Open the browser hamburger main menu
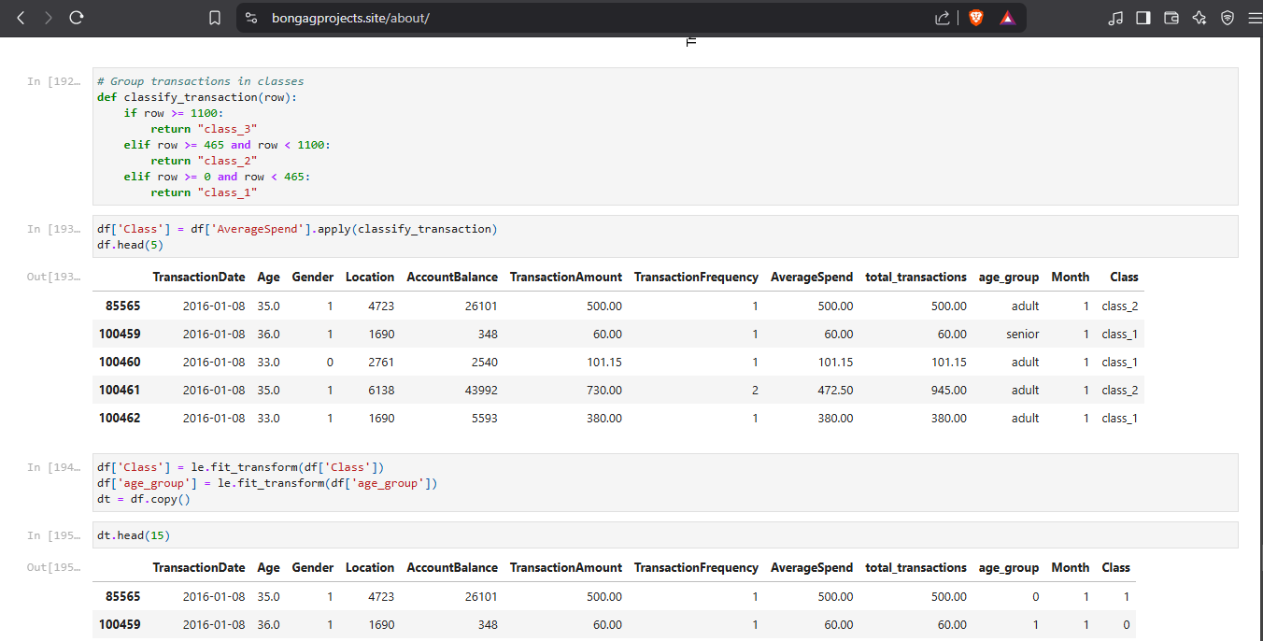Screen dimensions: 1263x641 (1255, 18)
